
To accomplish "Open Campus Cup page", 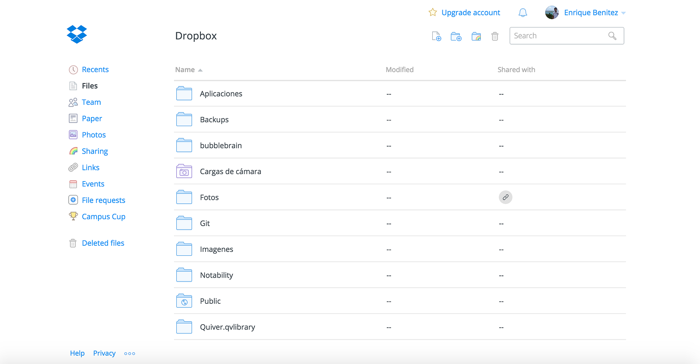I will (x=104, y=216).
